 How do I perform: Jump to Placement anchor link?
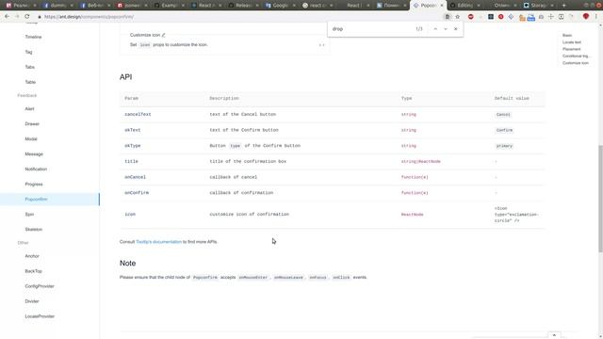click(572, 49)
